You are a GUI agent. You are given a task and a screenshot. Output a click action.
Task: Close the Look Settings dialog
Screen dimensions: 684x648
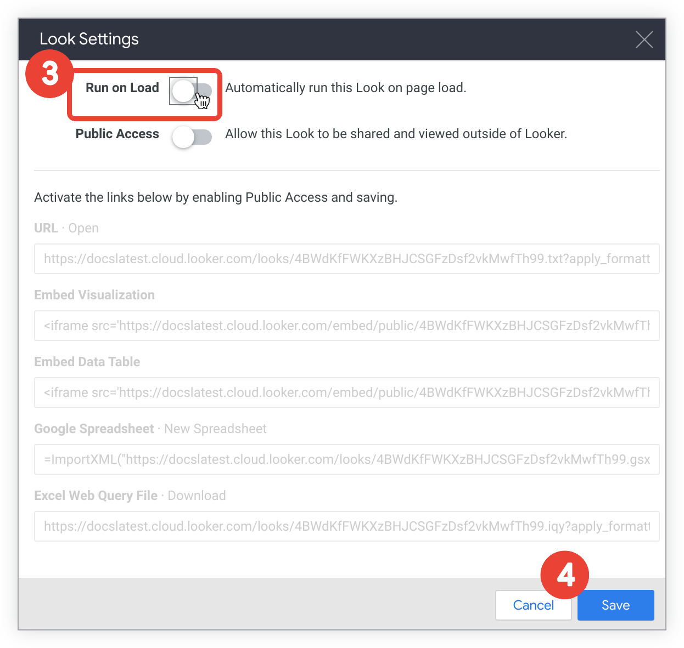pos(644,39)
